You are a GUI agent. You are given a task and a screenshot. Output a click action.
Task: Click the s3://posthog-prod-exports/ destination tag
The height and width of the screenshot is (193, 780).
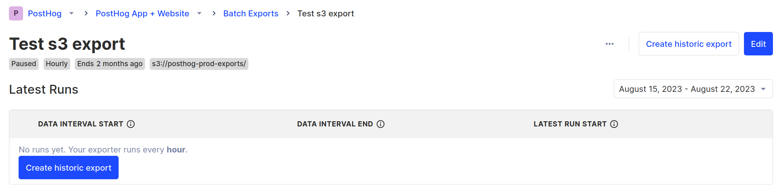[199, 64]
